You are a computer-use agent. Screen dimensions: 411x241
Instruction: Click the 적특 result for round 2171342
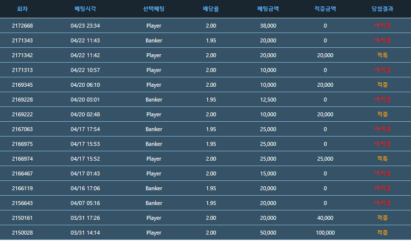coord(382,55)
